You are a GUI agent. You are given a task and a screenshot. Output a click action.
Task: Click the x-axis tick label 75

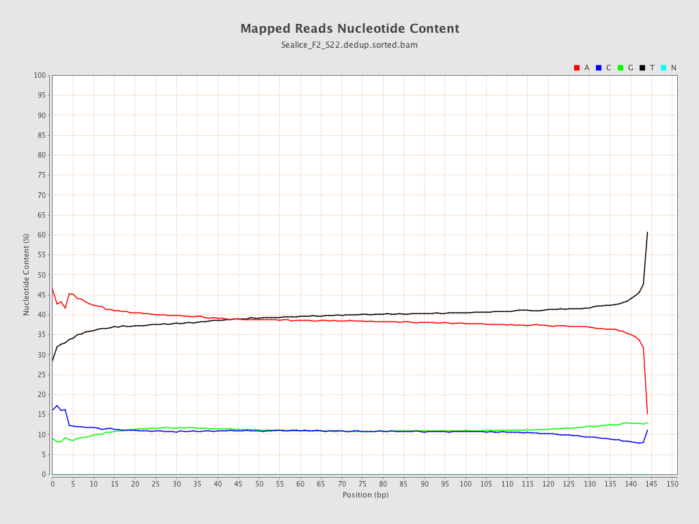pos(362,484)
